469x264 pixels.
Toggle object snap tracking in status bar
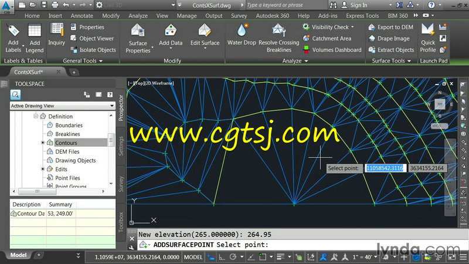[252, 257]
